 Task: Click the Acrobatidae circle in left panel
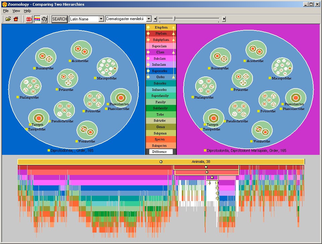coord(81,50)
